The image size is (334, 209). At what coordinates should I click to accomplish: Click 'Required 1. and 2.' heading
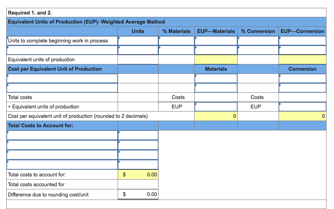(x=30, y=13)
